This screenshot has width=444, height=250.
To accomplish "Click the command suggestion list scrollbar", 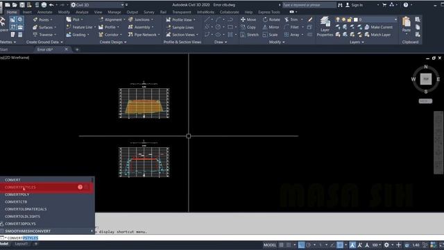I will [x=92, y=180].
